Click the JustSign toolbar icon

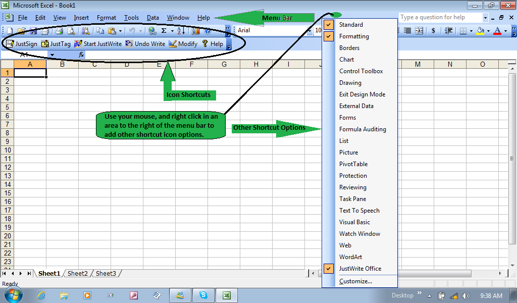pyautogui.click(x=21, y=44)
